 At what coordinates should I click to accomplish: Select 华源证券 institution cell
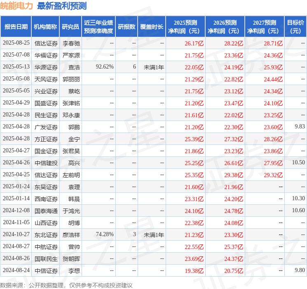(46, 67)
